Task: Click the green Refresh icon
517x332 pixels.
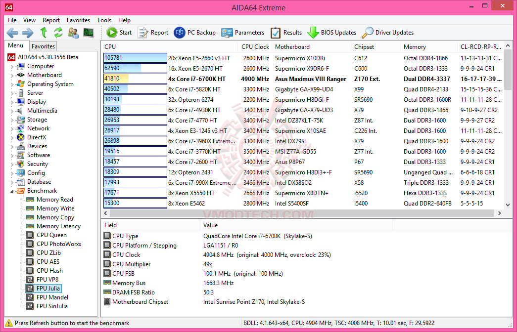Action: coord(58,33)
